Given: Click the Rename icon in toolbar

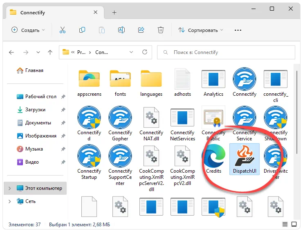Looking at the screenshot, I should coord(121,30).
